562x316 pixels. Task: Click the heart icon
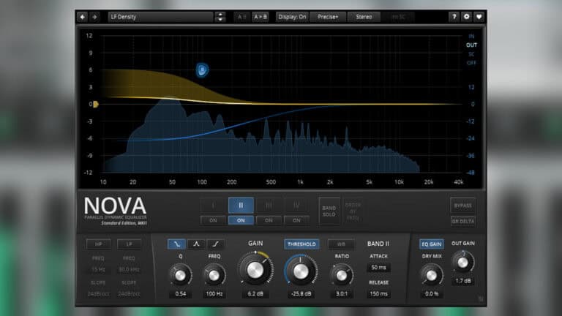[x=479, y=17]
